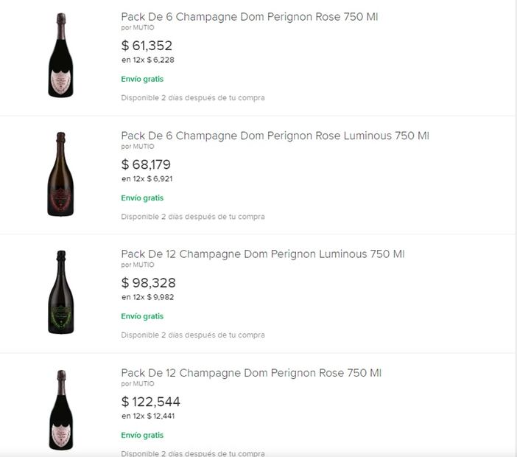This screenshot has width=517, height=457.
Task: Open the Dom Perignon Rose 6-pack bottle thumbnail
Action: click(60, 55)
